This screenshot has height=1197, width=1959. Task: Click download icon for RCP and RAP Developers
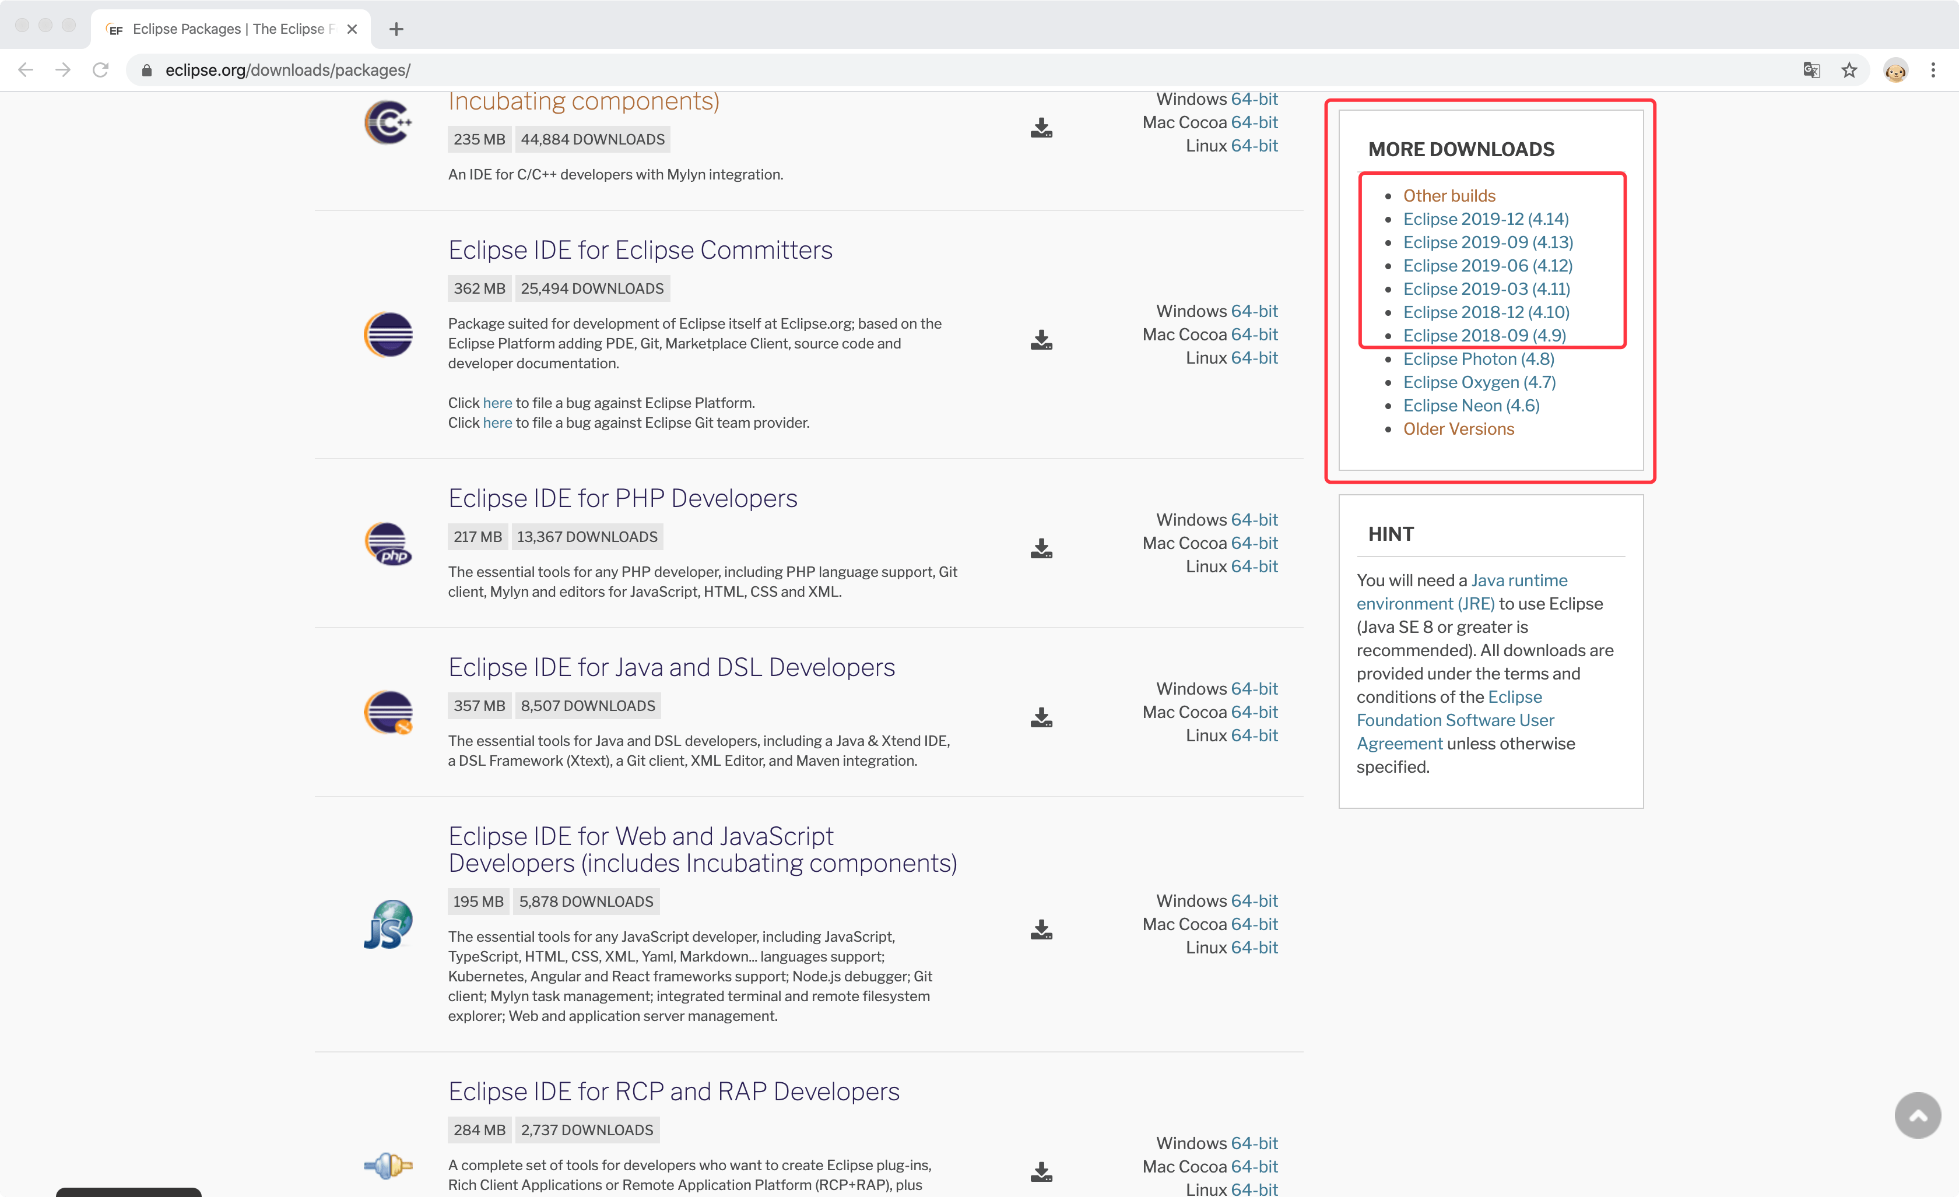(1041, 1173)
